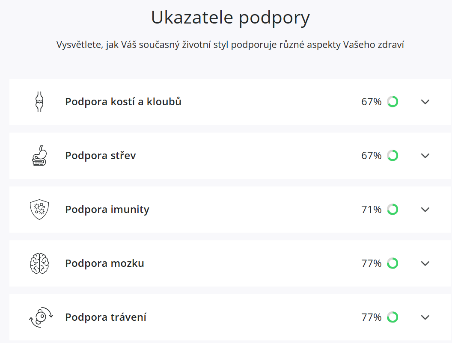Click the bone and joint icon

pyautogui.click(x=39, y=102)
